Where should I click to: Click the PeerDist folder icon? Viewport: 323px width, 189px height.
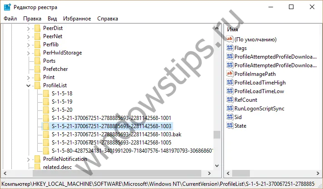[38, 28]
